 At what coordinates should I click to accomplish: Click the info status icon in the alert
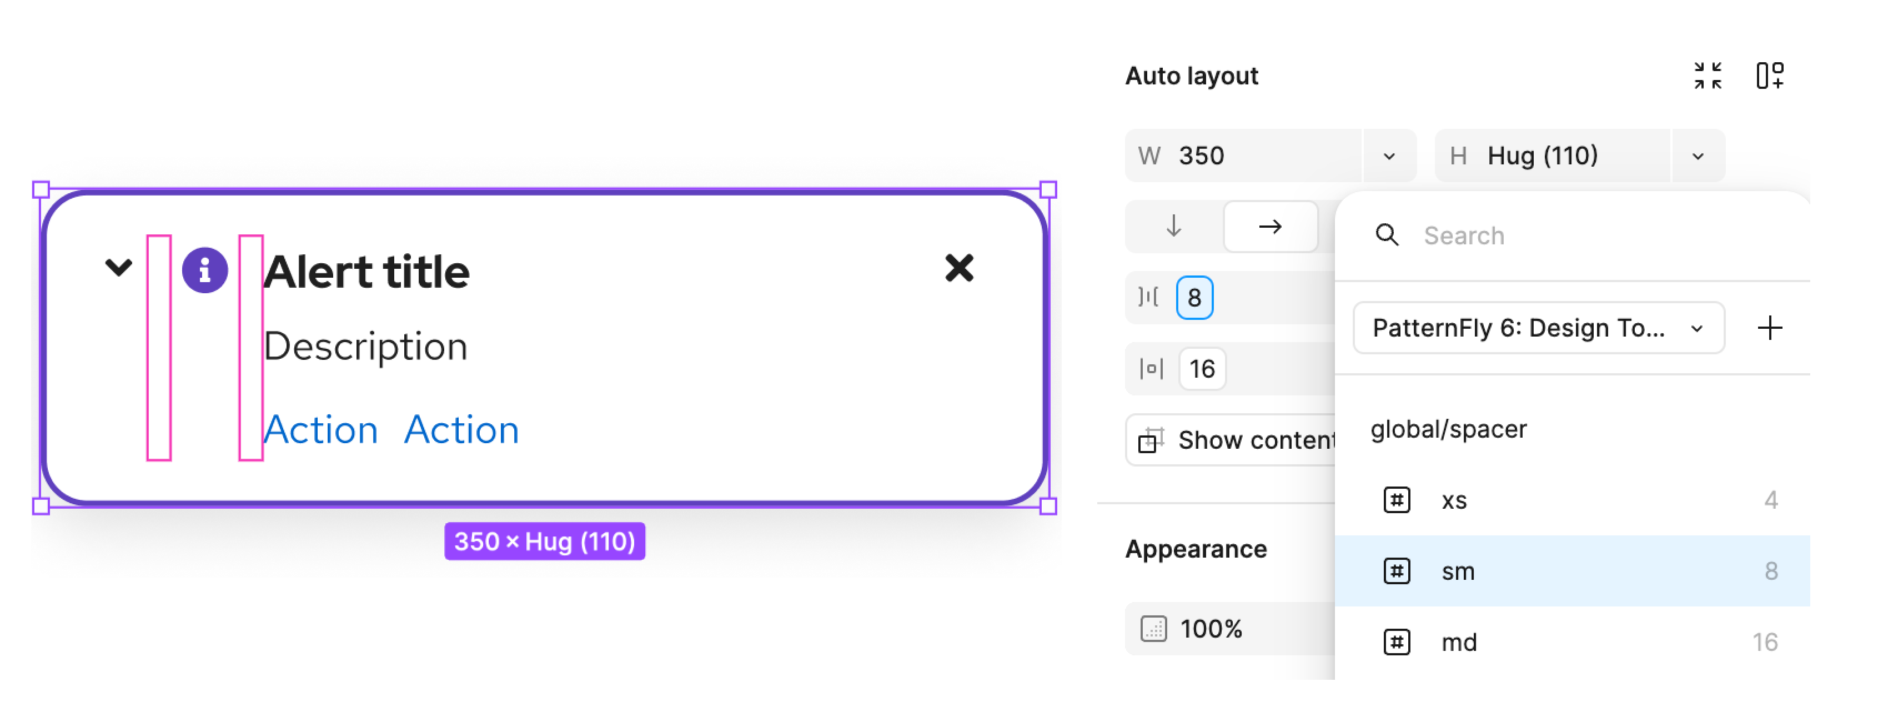(x=204, y=270)
